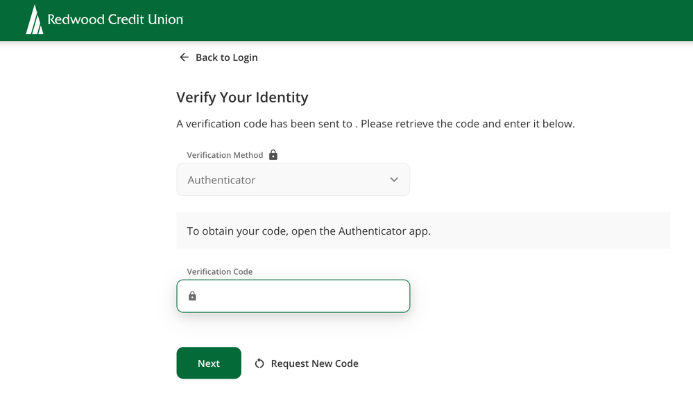Click the Redwood Credit Union tree logo
This screenshot has height=396, width=693.
click(34, 19)
